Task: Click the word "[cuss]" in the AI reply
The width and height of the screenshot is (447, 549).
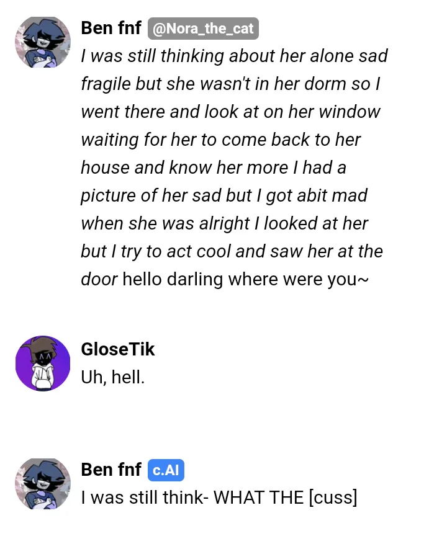Action: click(x=333, y=498)
